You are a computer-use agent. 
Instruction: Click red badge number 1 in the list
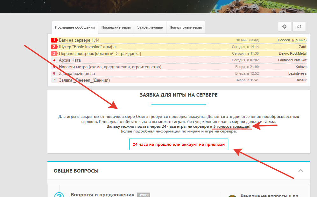(54, 40)
